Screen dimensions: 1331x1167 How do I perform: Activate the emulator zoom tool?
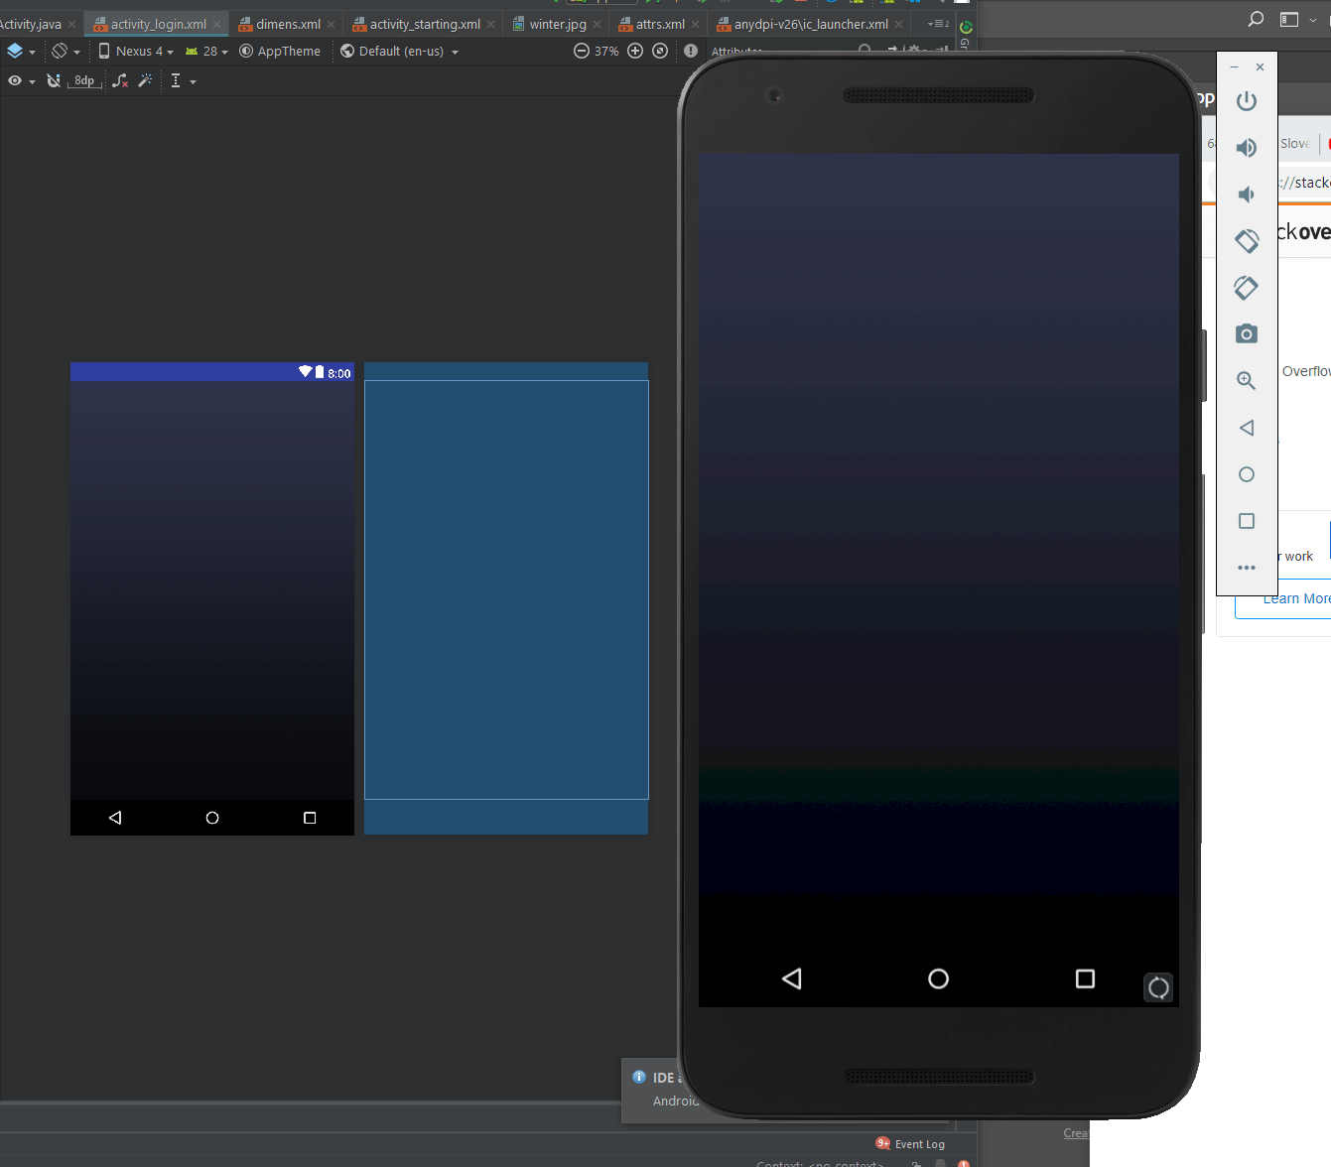pos(1247,381)
